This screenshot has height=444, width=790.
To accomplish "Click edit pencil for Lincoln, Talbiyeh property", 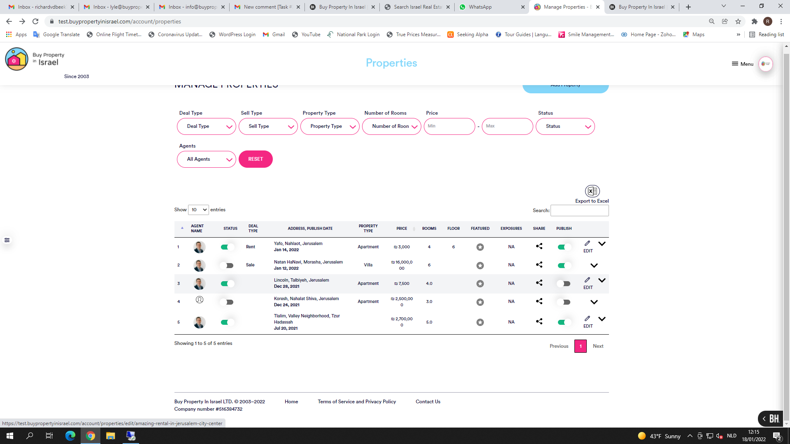I will point(588,280).
